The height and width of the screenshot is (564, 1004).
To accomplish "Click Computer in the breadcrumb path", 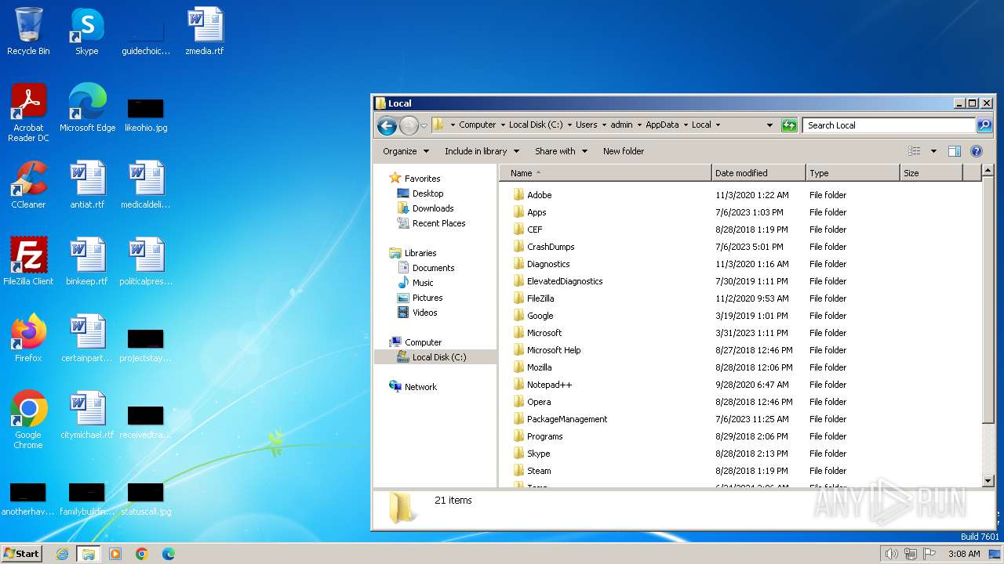I will click(477, 125).
